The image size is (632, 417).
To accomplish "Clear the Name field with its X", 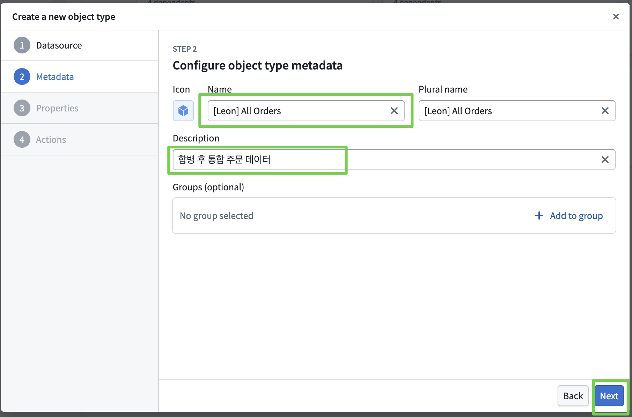I will [x=394, y=111].
